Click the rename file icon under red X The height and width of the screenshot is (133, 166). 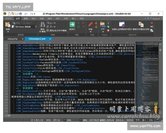pos(152,27)
